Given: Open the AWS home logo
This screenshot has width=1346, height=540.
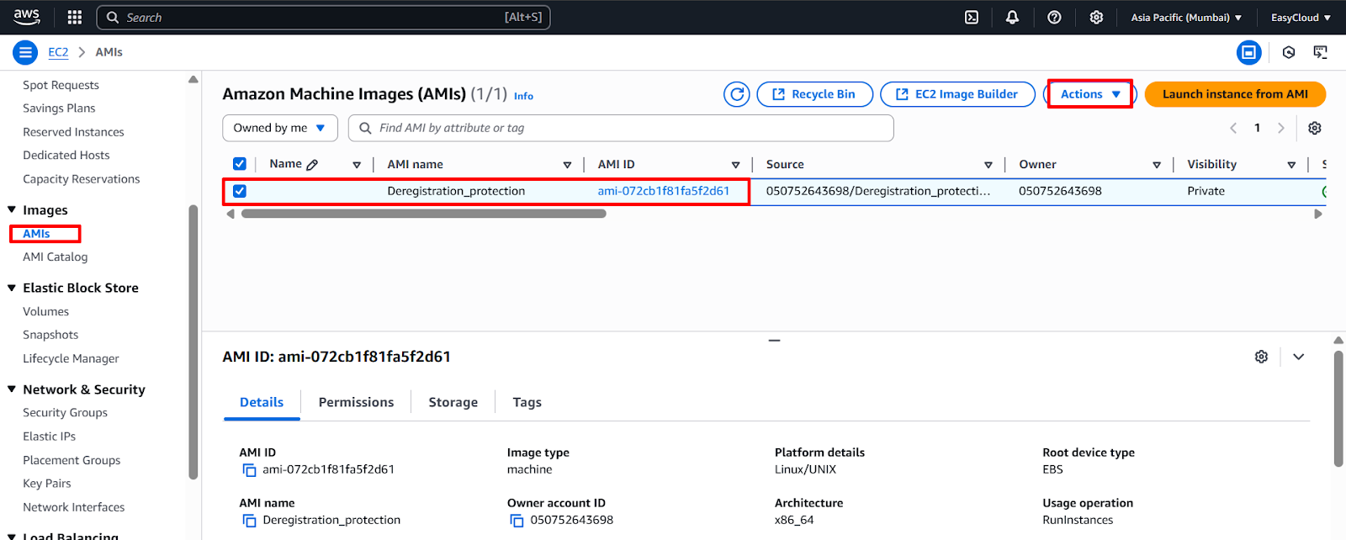Looking at the screenshot, I should tap(27, 17).
